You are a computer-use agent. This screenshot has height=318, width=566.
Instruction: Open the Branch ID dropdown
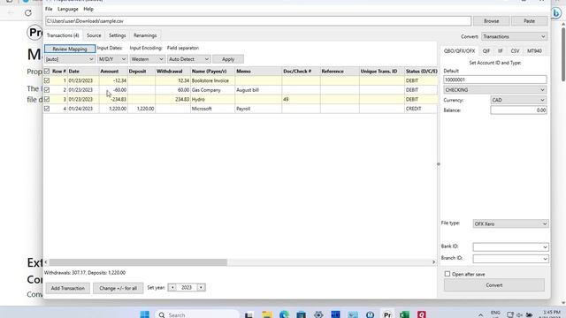tap(510, 259)
